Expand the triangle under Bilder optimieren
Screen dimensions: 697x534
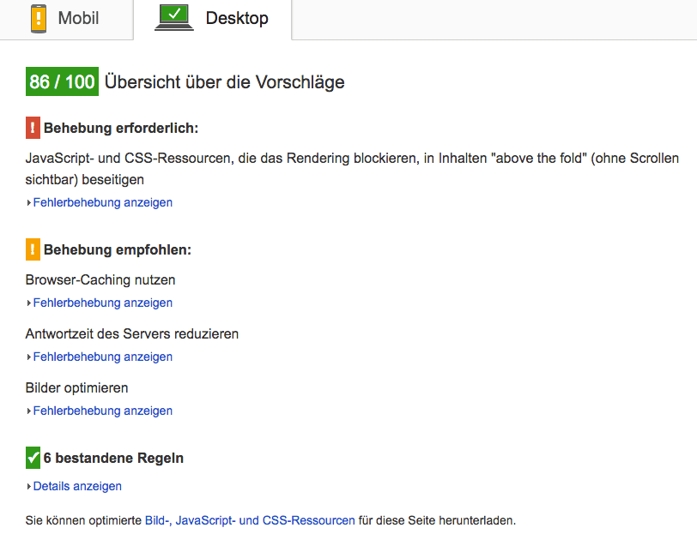click(29, 411)
